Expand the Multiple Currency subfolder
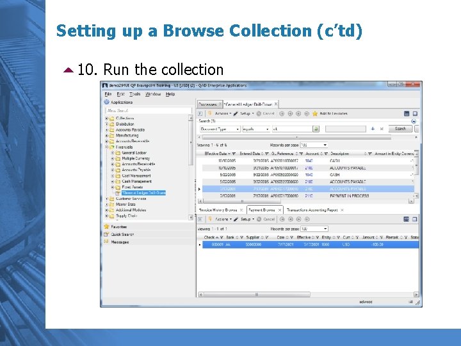Image resolution: width=461 pixels, height=346 pixels. pyautogui.click(x=113, y=158)
